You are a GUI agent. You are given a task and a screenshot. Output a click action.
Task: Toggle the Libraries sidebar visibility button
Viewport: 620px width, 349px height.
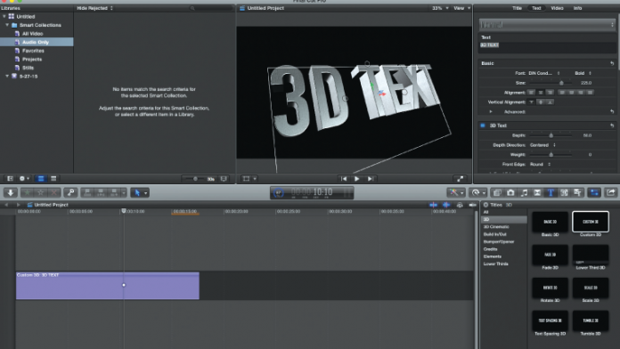(x=11, y=179)
